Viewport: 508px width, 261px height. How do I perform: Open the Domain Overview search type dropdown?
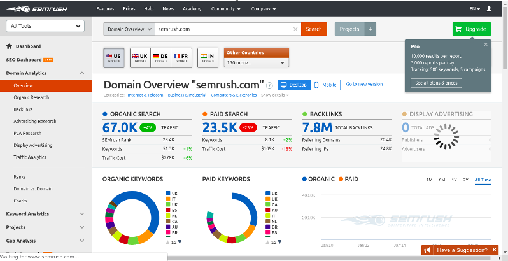point(129,29)
